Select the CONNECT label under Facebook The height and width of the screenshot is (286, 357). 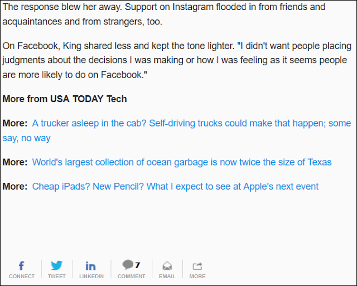pyautogui.click(x=22, y=276)
